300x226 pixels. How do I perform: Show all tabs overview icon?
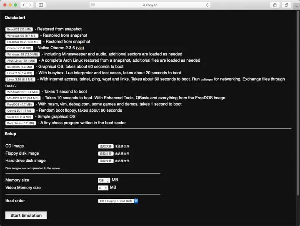pos(286,5)
